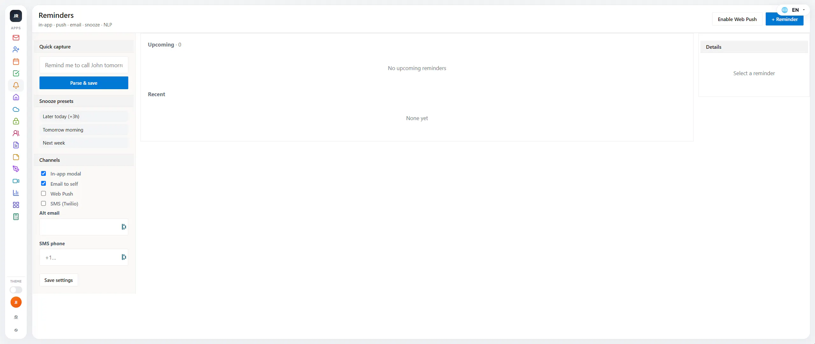Select the Next week snooze preset
This screenshot has width=815, height=344.
pyautogui.click(x=84, y=143)
